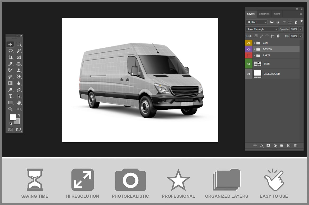The image size is (309, 205).
Task: Click the background gray color swatch
Action: point(18,122)
